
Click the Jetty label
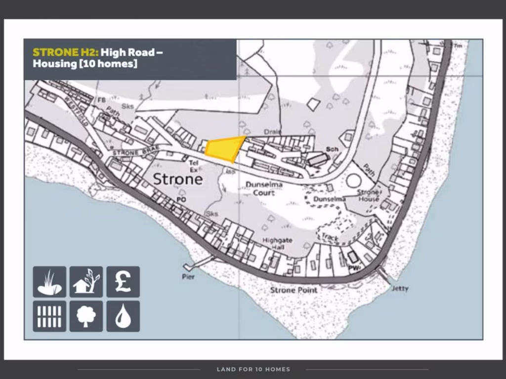pos(399,288)
